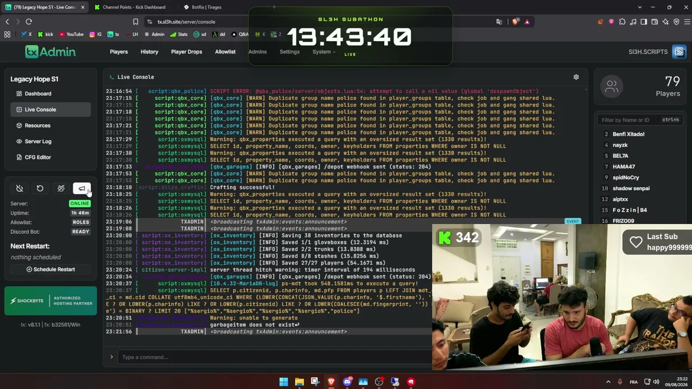This screenshot has width=692, height=389.
Task: Focus the Filter by Name or ID field
Action: coord(640,120)
